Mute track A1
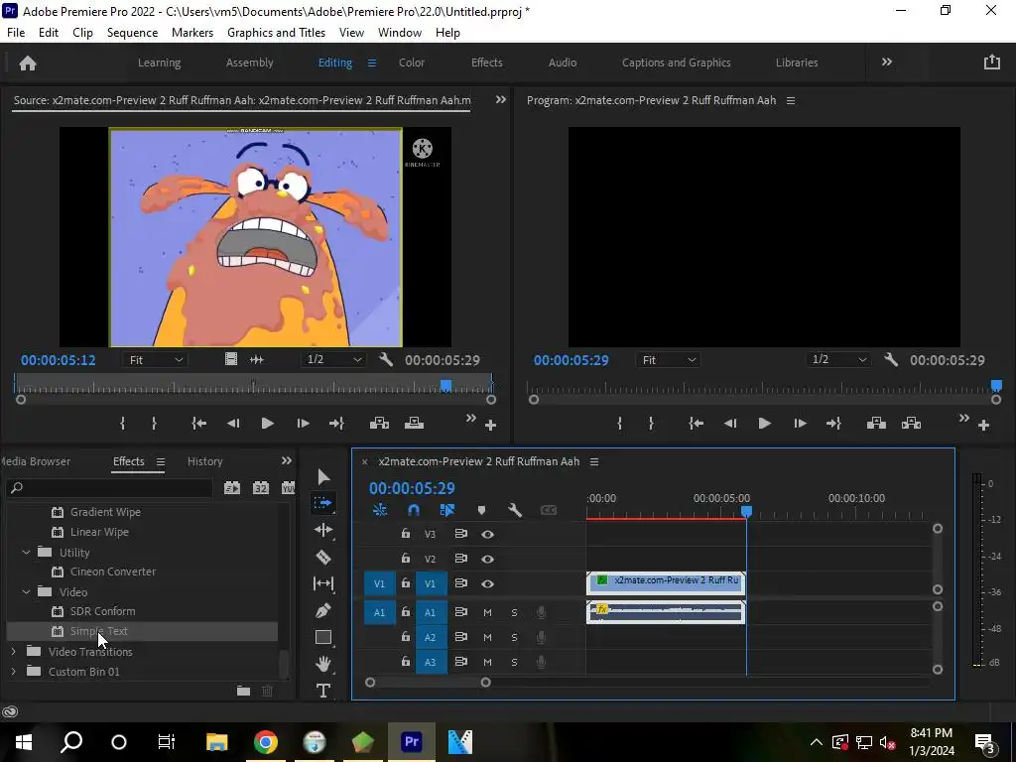Image resolution: width=1016 pixels, height=762 pixels. tap(487, 612)
